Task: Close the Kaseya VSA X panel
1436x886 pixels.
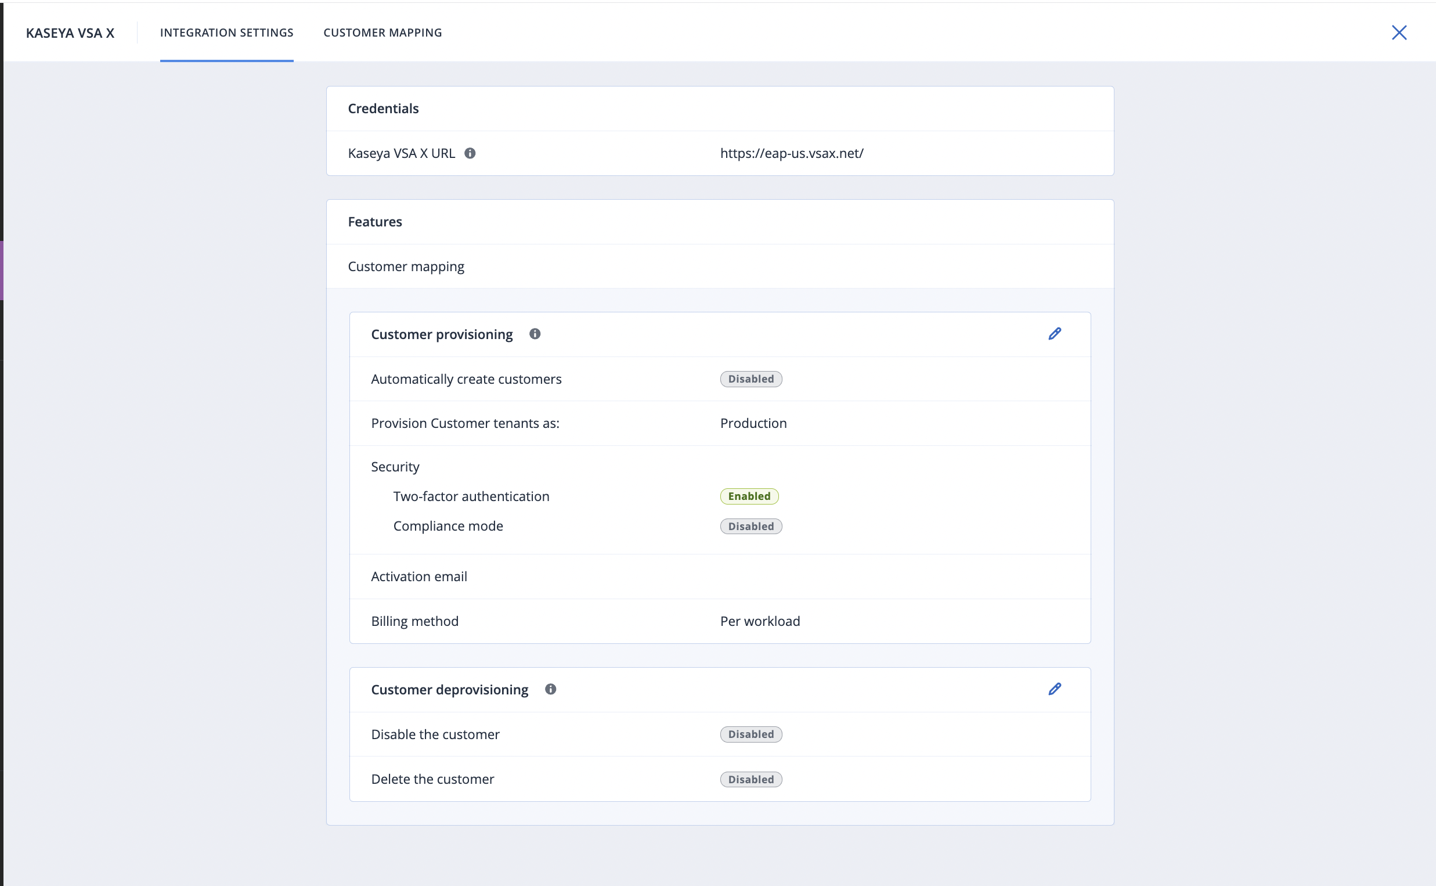Action: click(1399, 33)
